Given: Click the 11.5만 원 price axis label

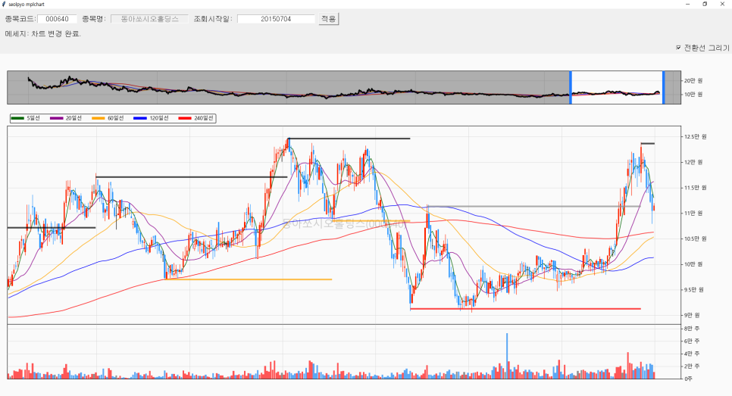Looking at the screenshot, I should pos(696,188).
